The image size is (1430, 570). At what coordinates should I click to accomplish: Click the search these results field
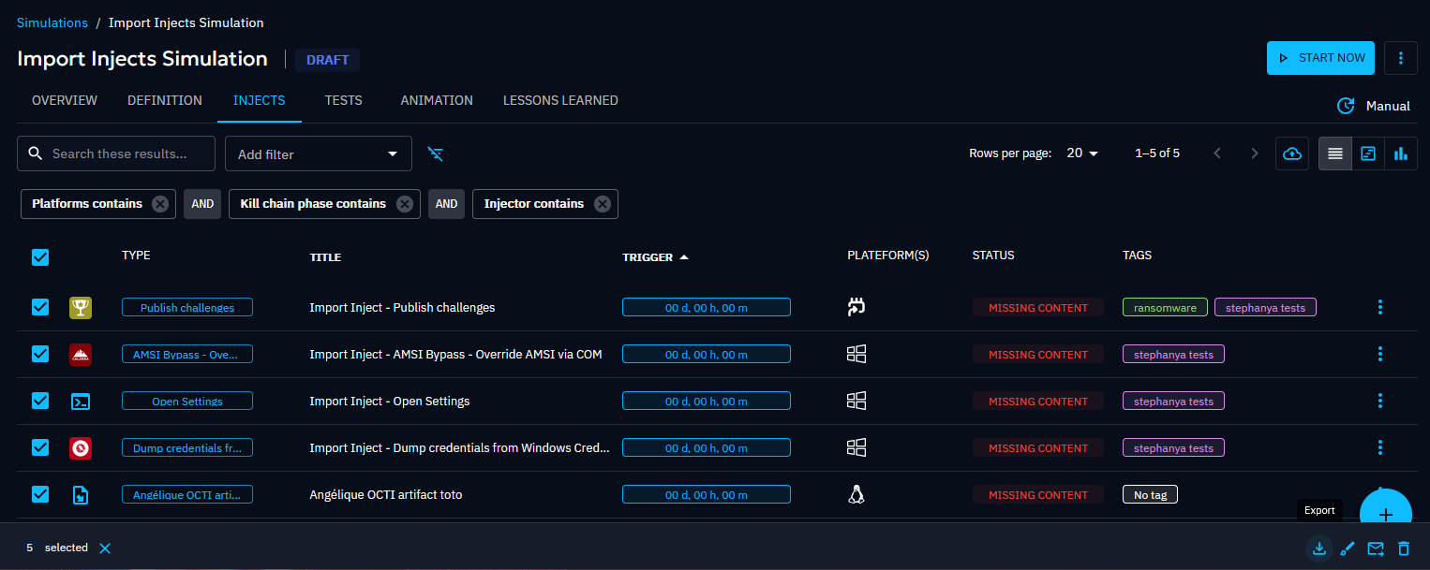click(x=127, y=153)
